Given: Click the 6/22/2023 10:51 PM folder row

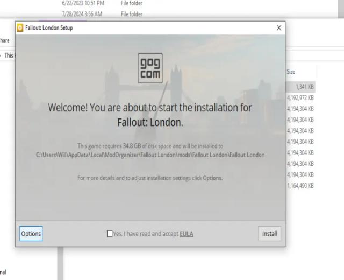Looking at the screenshot, I should tap(102, 3).
